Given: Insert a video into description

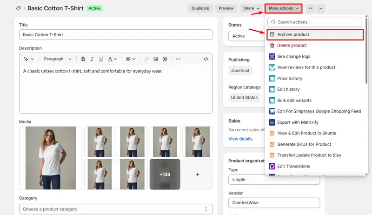Looking at the screenshot, I should coord(165,59).
